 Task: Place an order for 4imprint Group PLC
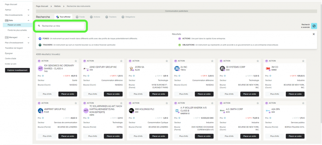(x=68, y=136)
